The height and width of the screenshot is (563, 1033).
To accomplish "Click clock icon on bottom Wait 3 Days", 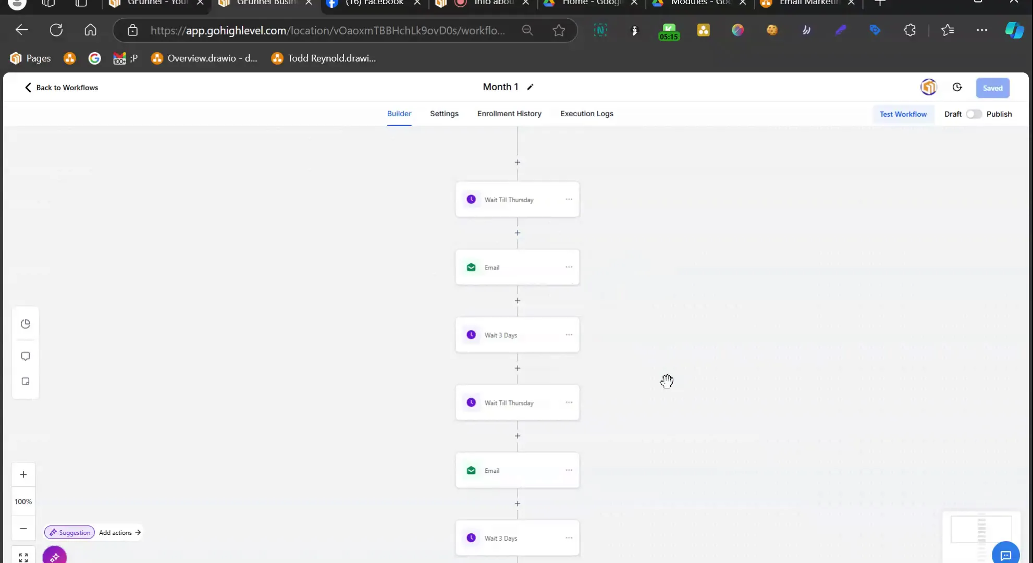I will (x=471, y=538).
